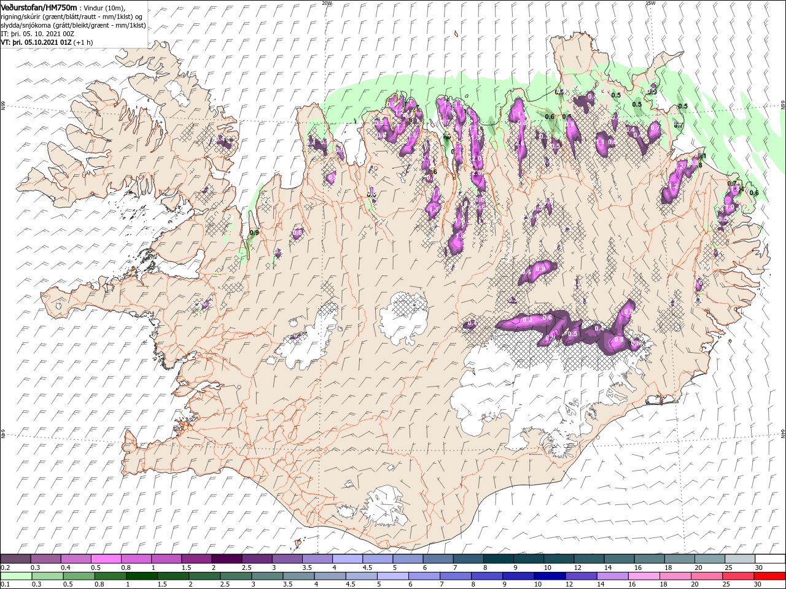Pick the medium blue 8 swatch in lower legend

488,576
